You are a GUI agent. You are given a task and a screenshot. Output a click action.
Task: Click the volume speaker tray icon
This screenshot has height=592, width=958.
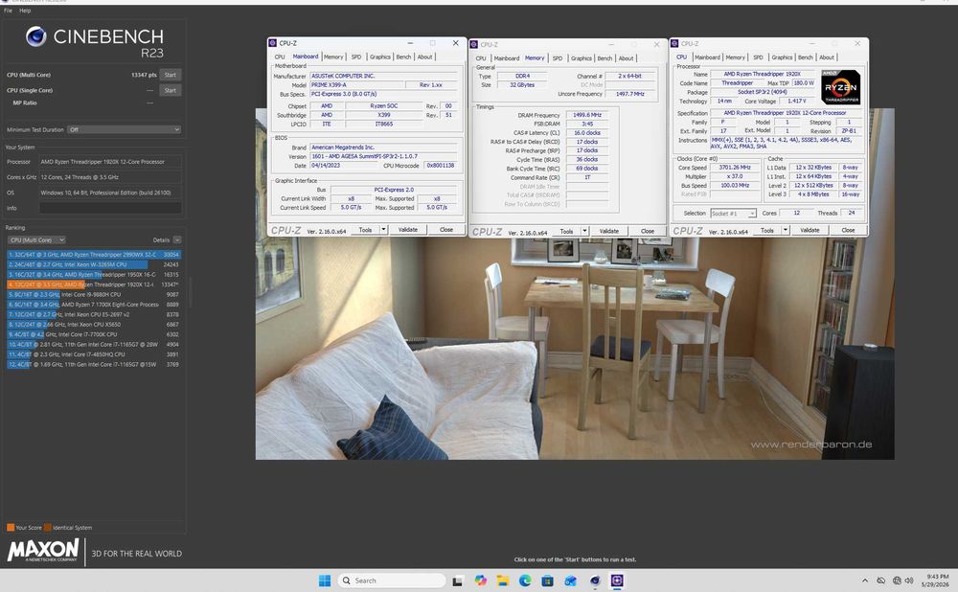909,581
